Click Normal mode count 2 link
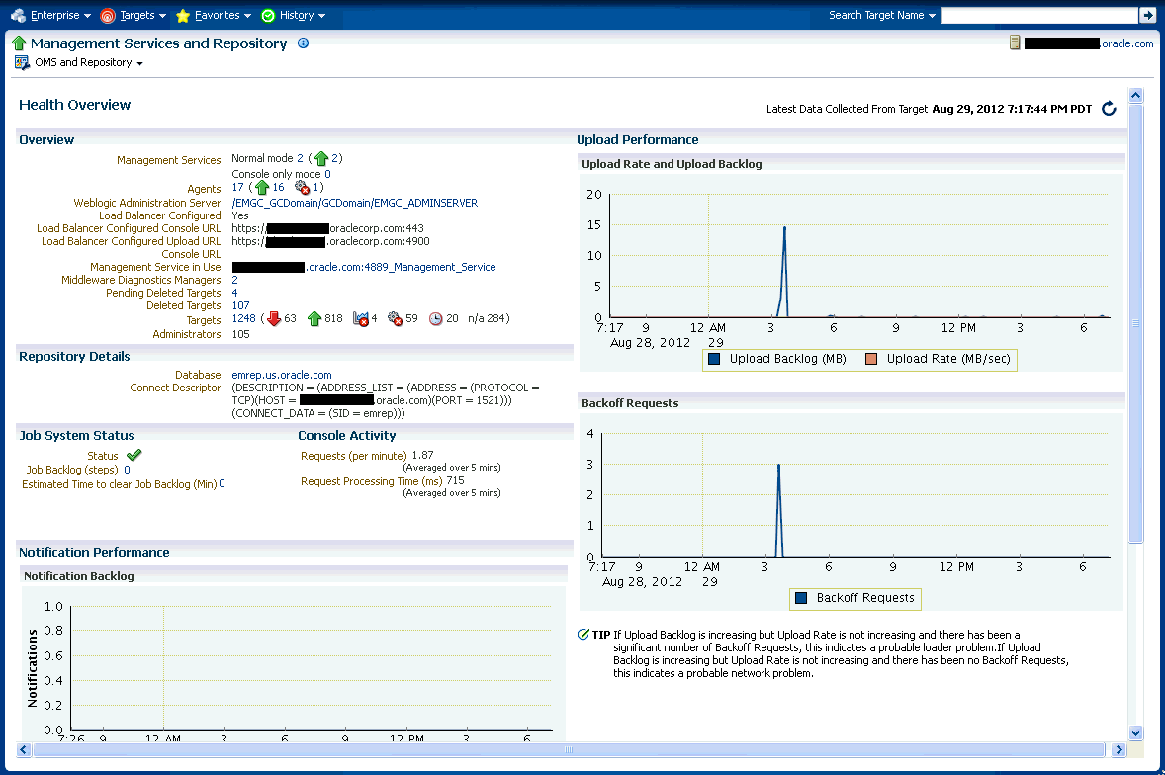This screenshot has width=1165, height=775. (301, 158)
